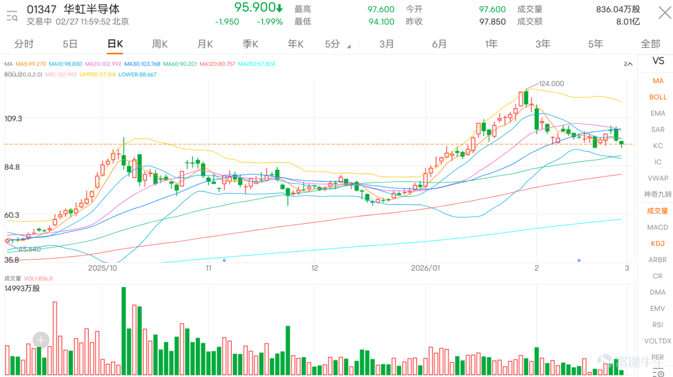
Task: Collapse the indicator legend with the 2 chevron
Action: pos(628,64)
